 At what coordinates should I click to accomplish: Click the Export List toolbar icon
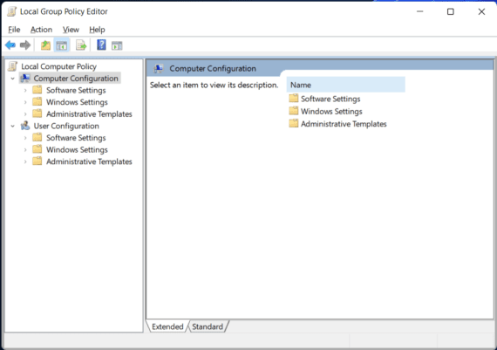point(81,45)
